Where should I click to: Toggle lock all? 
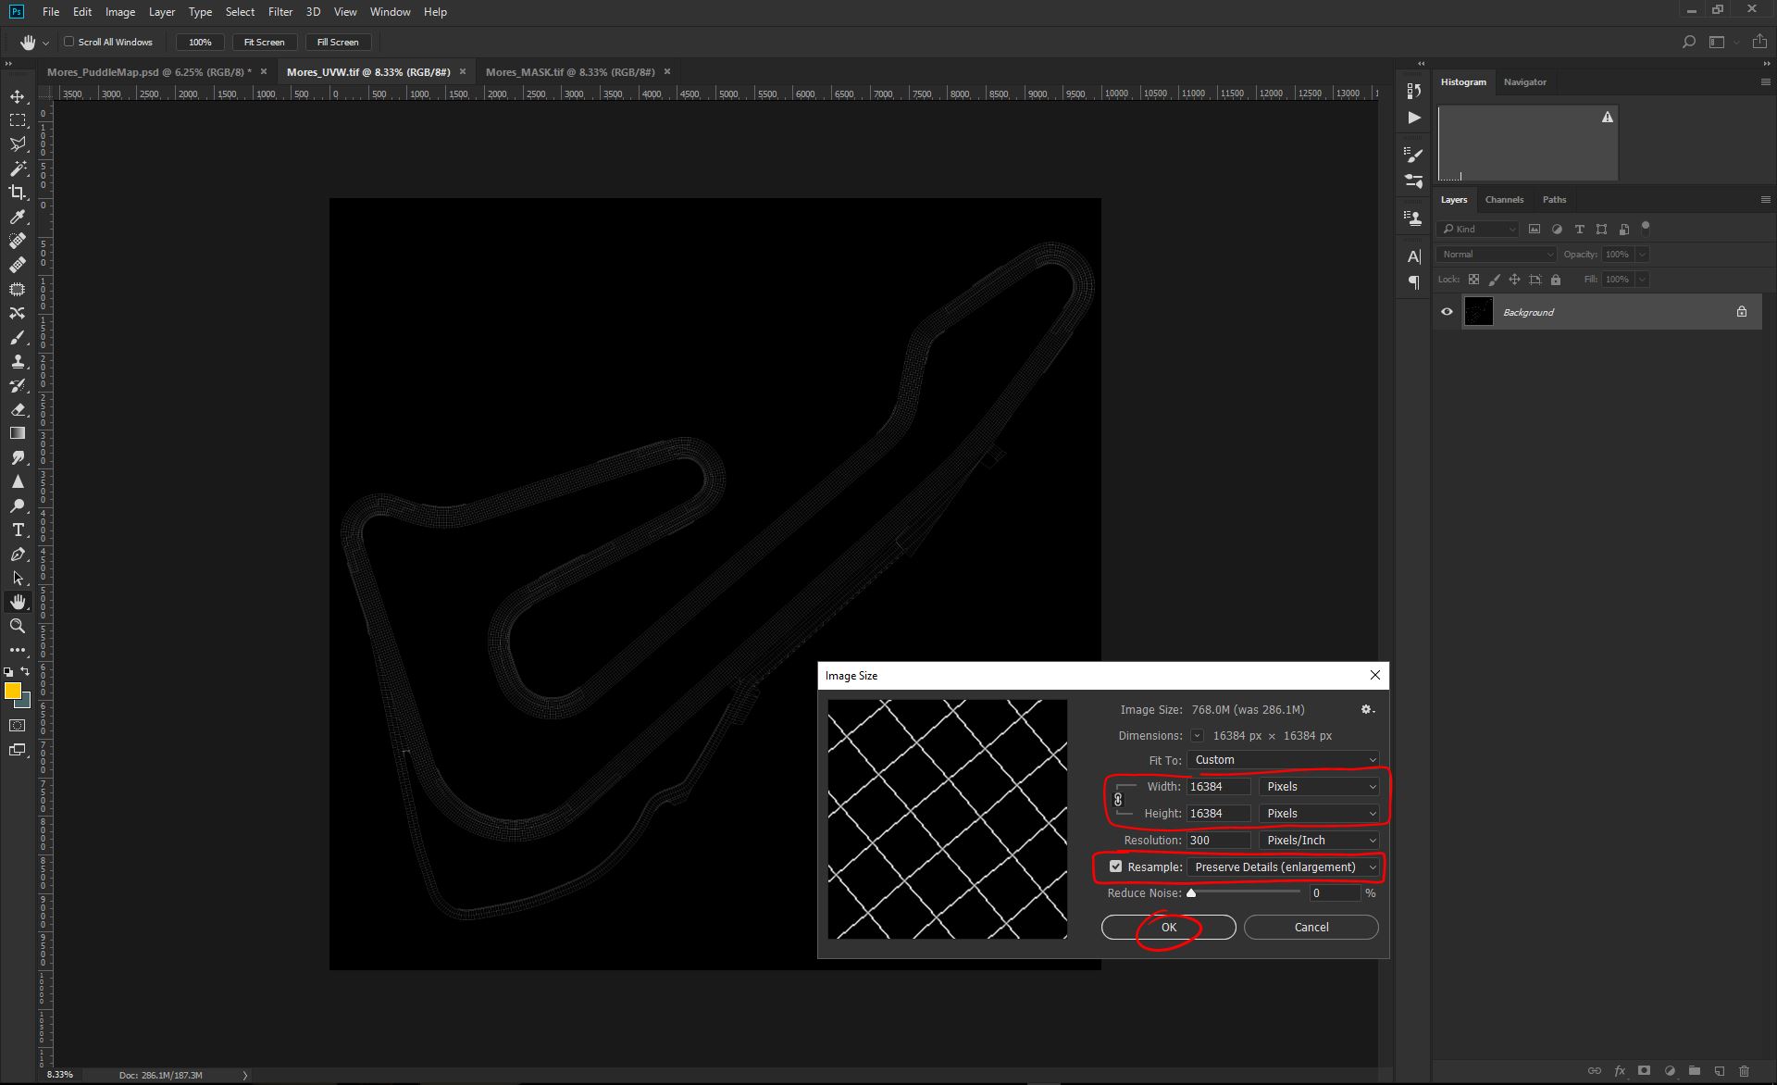1556,280
